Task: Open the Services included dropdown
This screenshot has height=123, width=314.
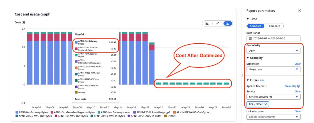Action: pos(274,97)
